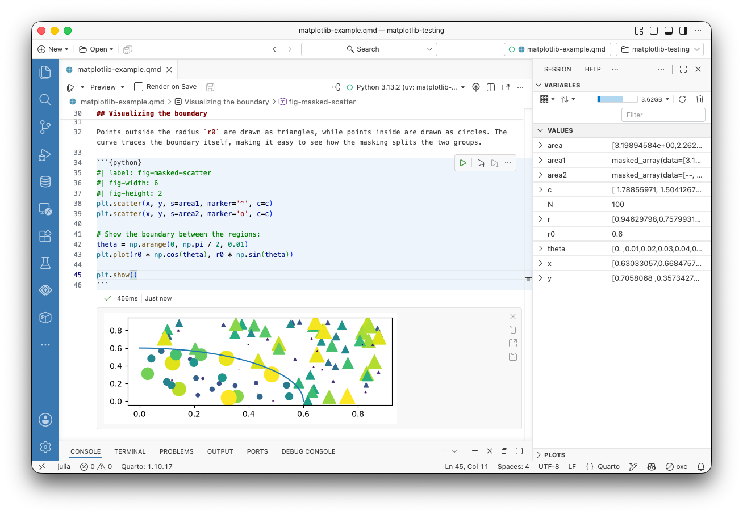Switch to the OUTPUT tab
The width and height of the screenshot is (743, 515).
(x=220, y=451)
